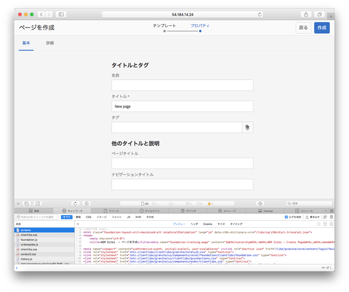The height and width of the screenshot is (292, 349).
Task: Start element selection with the crosshair icon
Action: click(260, 204)
